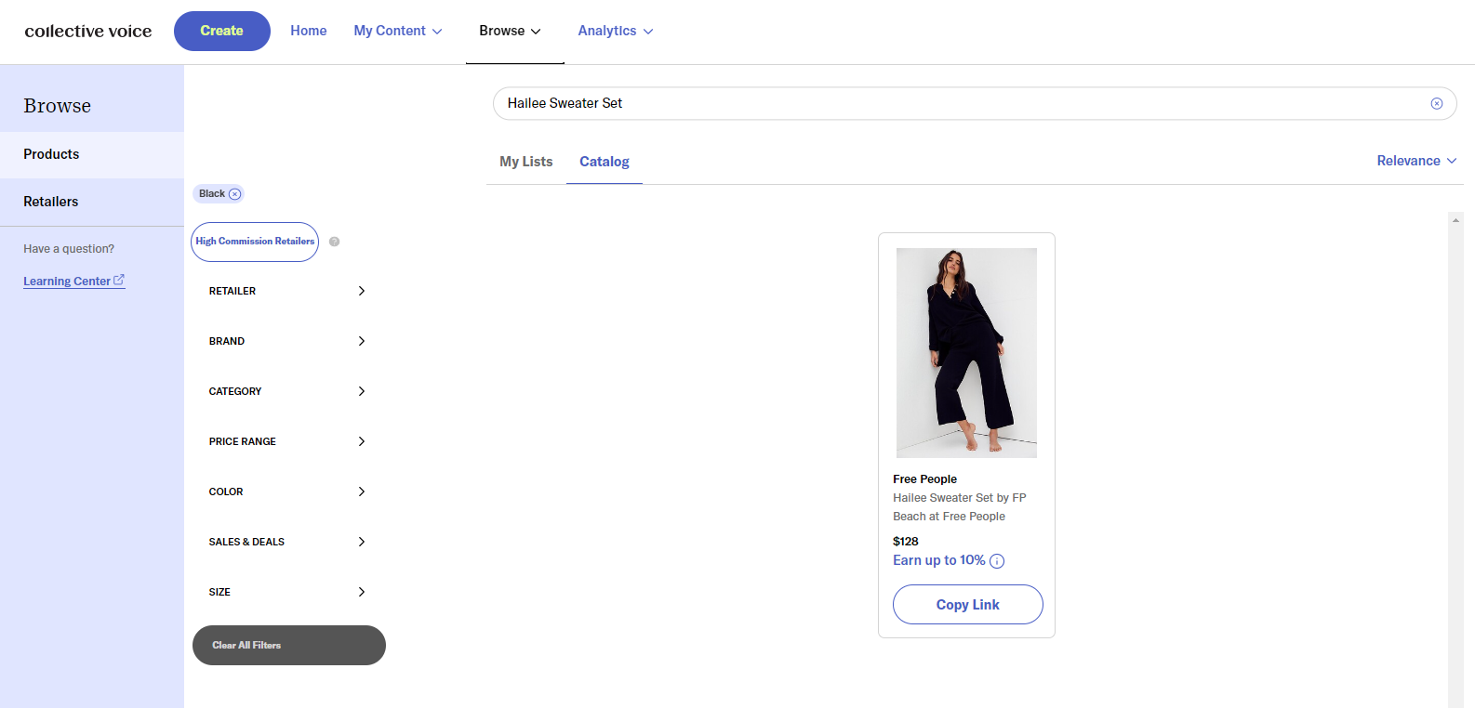Click the results scrollbar up arrow
This screenshot has height=708, width=1475.
1455,220
